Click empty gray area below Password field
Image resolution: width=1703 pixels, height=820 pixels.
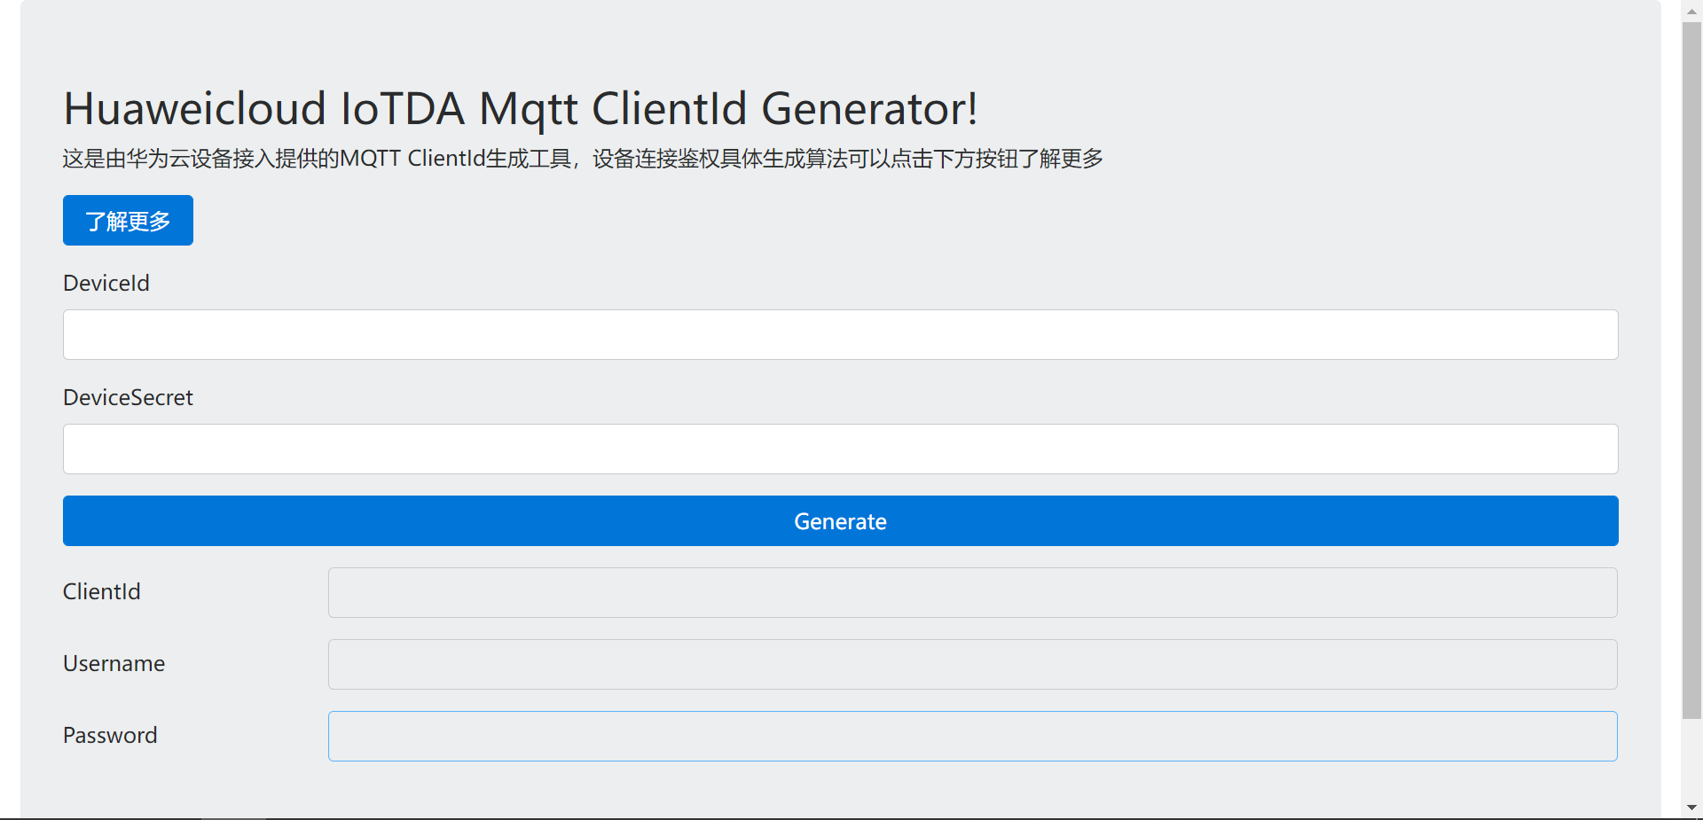click(840, 791)
